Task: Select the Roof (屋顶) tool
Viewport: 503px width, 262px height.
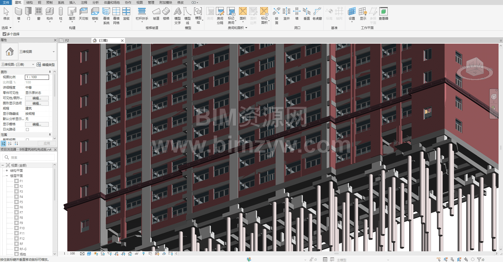Action: tap(72, 14)
